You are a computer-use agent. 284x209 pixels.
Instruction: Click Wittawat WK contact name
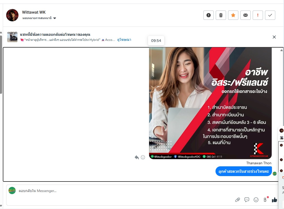pyautogui.click(x=34, y=12)
